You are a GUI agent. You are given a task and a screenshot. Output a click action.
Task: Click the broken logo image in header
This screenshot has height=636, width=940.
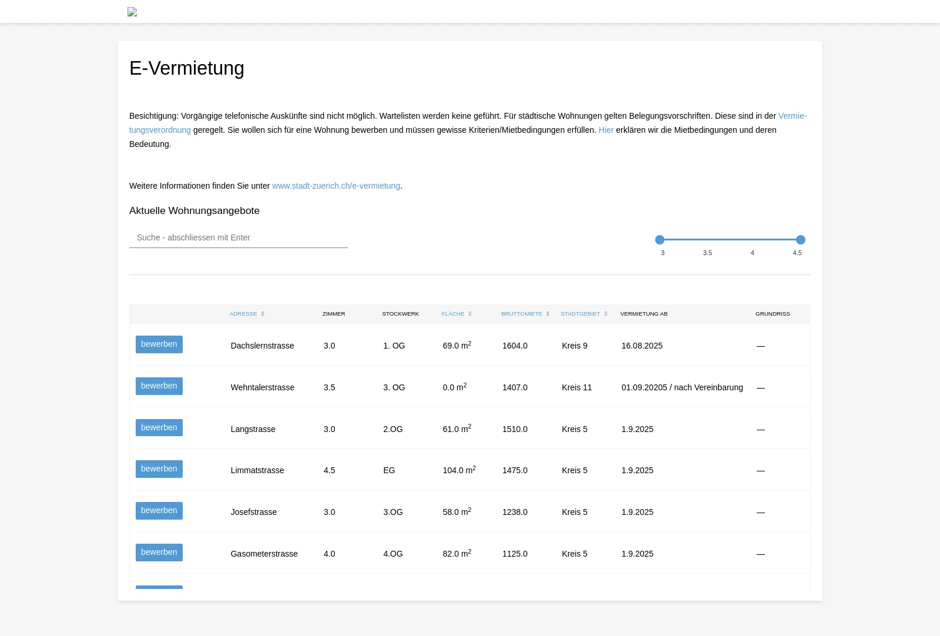[132, 12]
